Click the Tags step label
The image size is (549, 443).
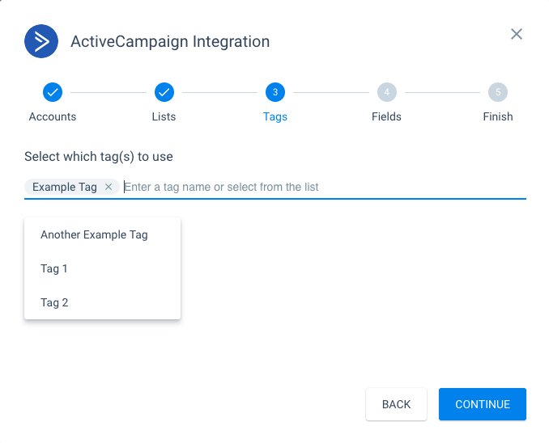[x=275, y=116]
